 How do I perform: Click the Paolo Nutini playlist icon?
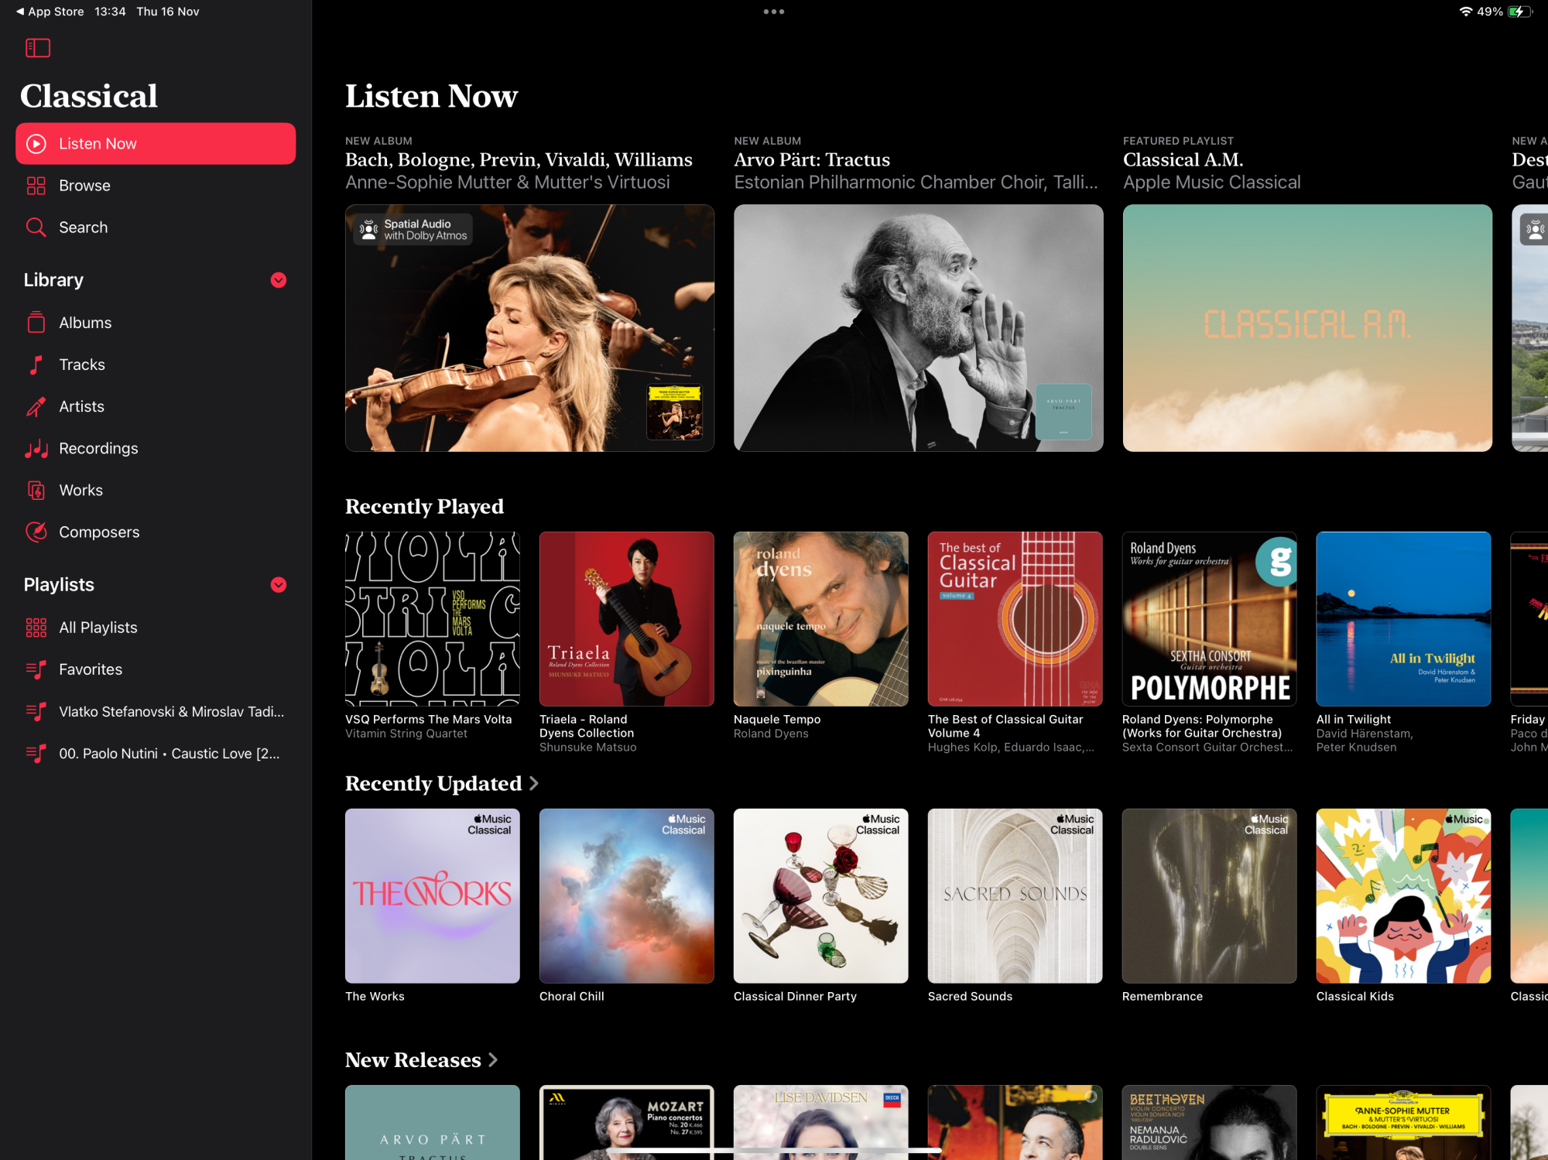click(36, 753)
